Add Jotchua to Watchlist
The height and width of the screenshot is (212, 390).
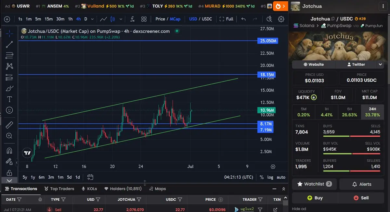pyautogui.click(x=315, y=184)
